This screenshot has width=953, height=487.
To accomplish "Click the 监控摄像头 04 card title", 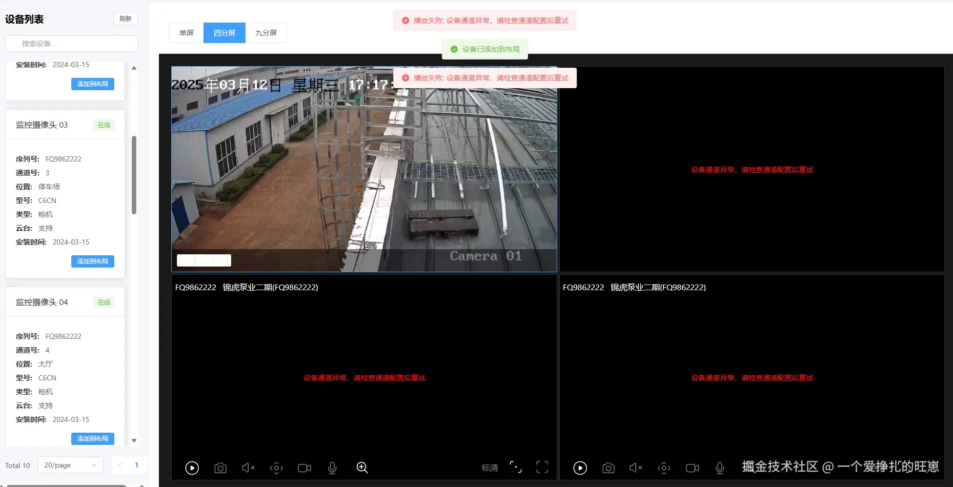I will click(42, 302).
